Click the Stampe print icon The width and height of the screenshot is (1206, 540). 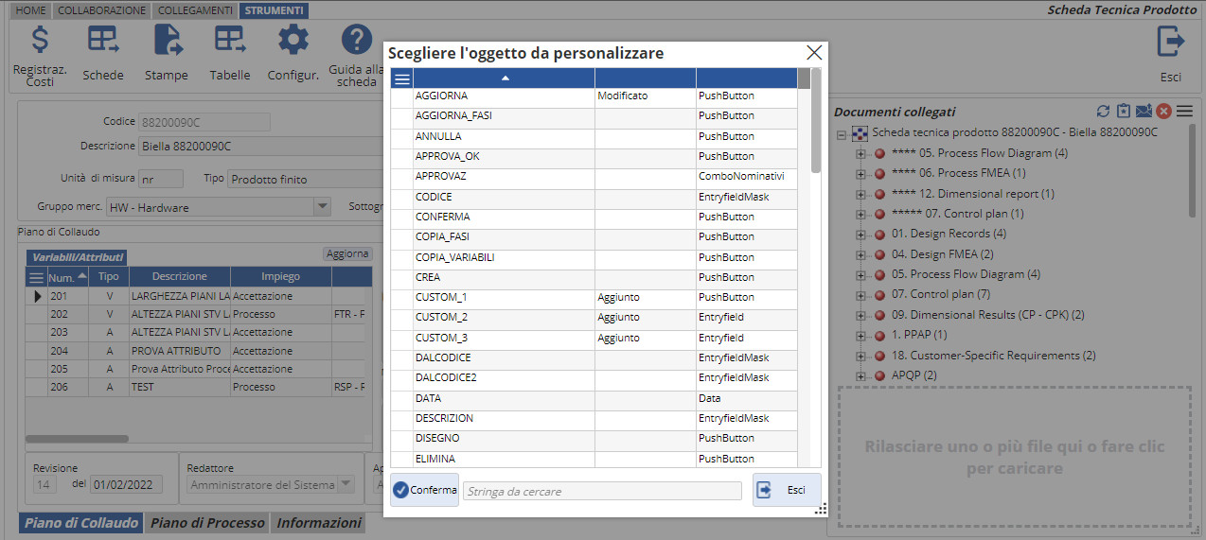pos(167,41)
